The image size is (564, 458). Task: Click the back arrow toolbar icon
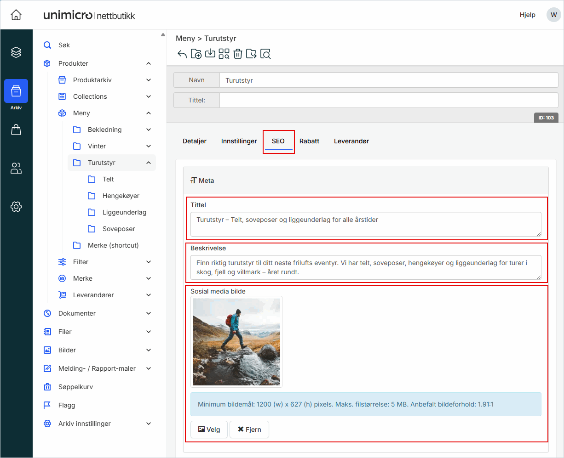tap(182, 54)
